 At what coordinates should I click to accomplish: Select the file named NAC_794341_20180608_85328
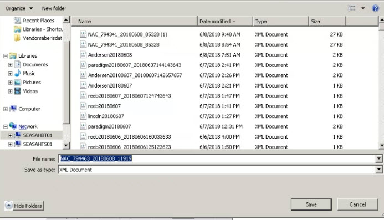coord(124,44)
